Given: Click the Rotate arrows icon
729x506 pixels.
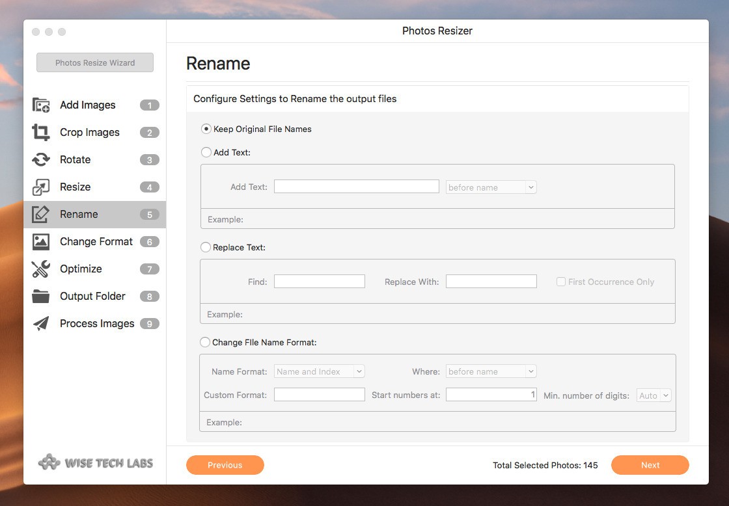Looking at the screenshot, I should coord(41,160).
